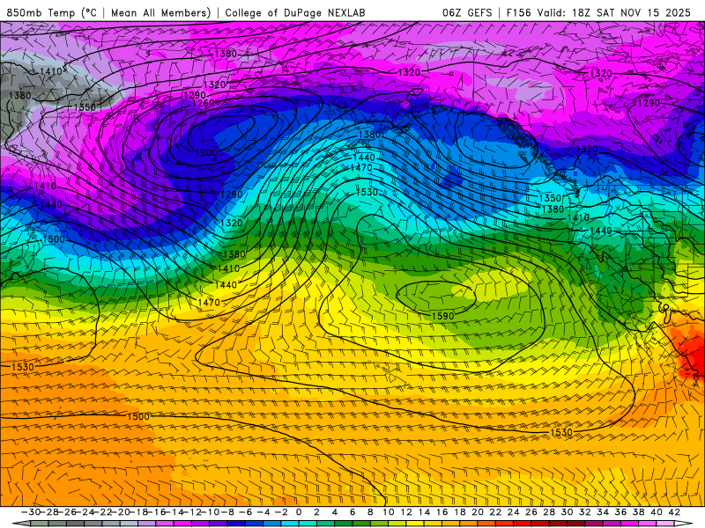Image resolution: width=705 pixels, height=528 pixels.
Task: Click the positive 30 legend value
Action: (567, 512)
